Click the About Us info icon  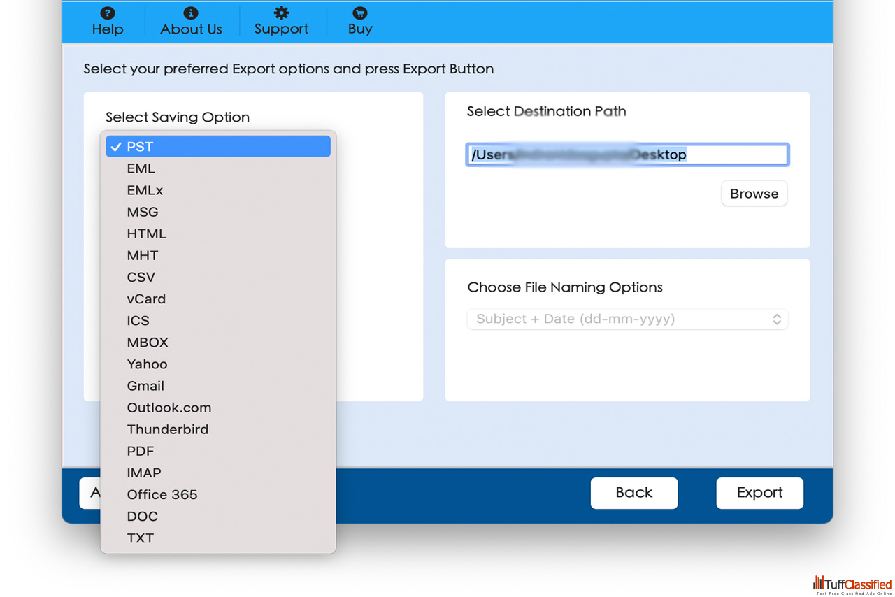191,13
